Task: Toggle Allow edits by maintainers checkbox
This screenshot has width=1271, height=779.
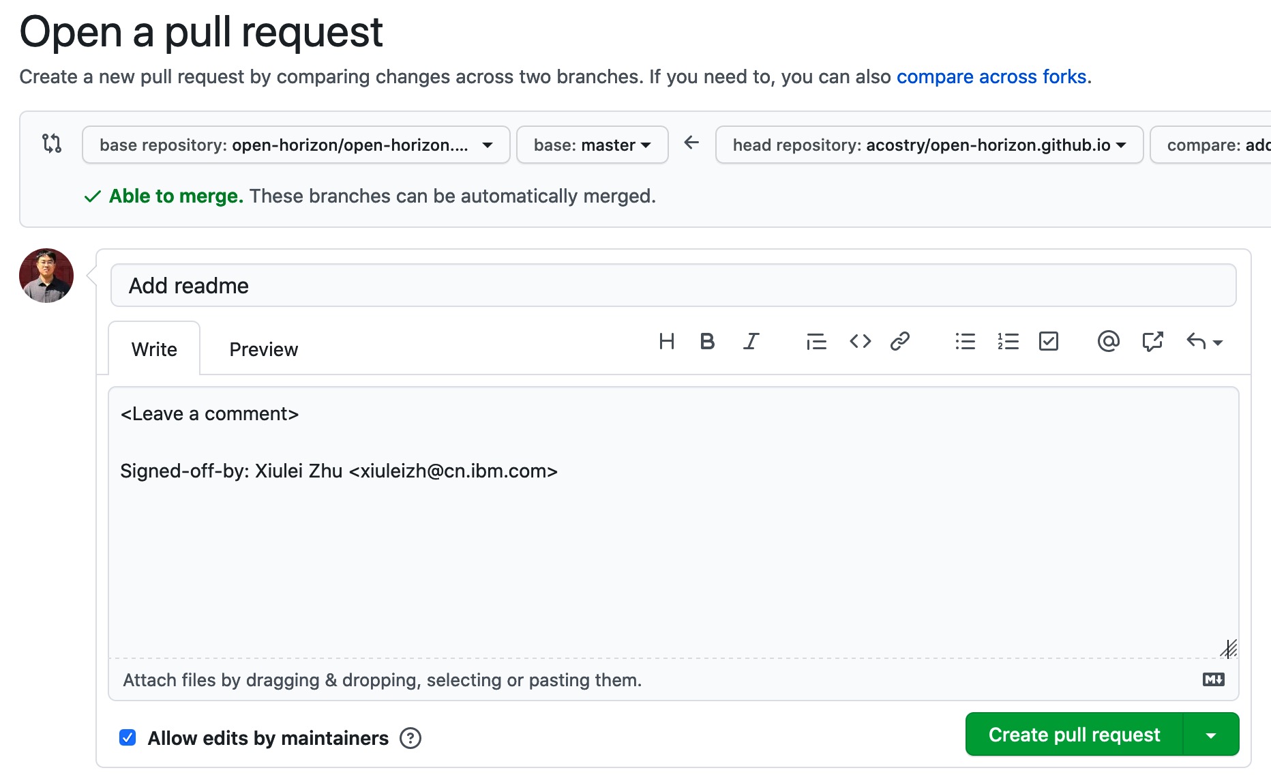Action: pos(128,737)
